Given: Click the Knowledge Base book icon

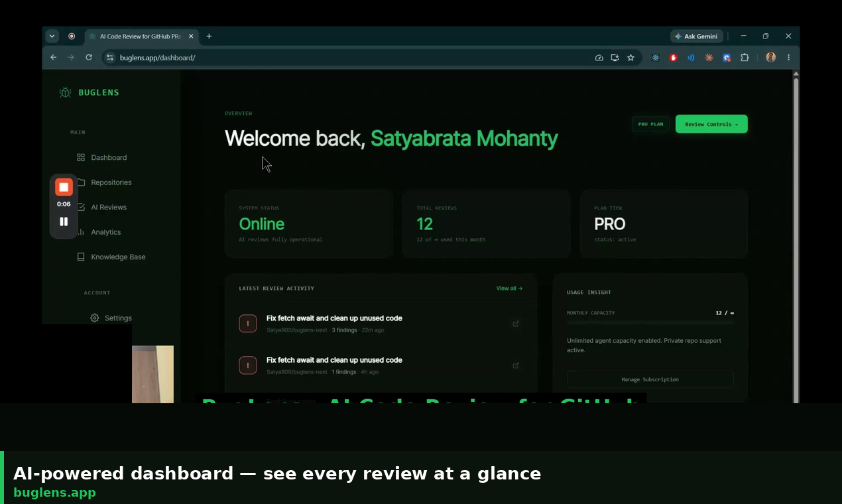Looking at the screenshot, I should click(x=81, y=257).
